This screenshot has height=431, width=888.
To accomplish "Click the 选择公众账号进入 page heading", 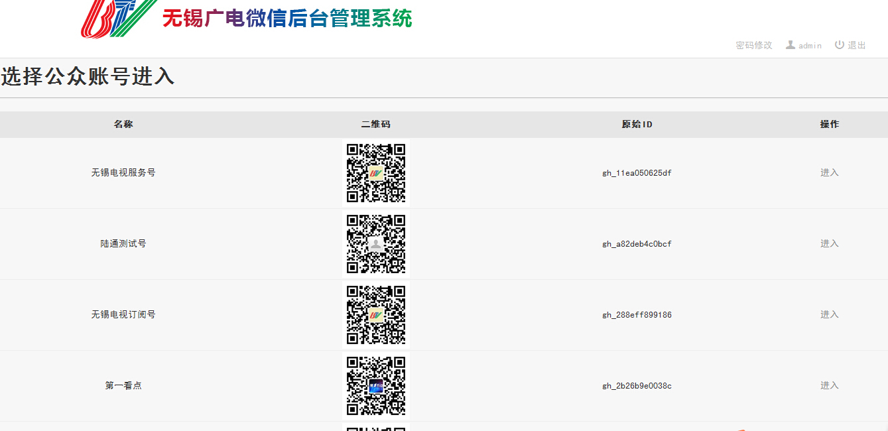I will click(88, 77).
